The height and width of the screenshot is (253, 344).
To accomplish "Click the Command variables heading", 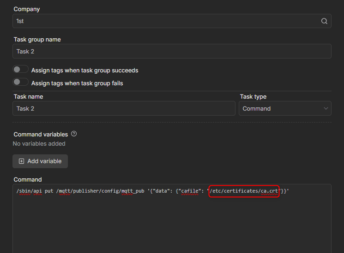I will [41, 135].
